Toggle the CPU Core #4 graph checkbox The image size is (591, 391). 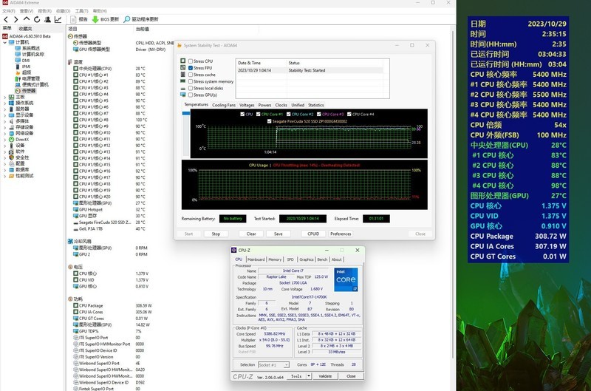[x=349, y=115]
